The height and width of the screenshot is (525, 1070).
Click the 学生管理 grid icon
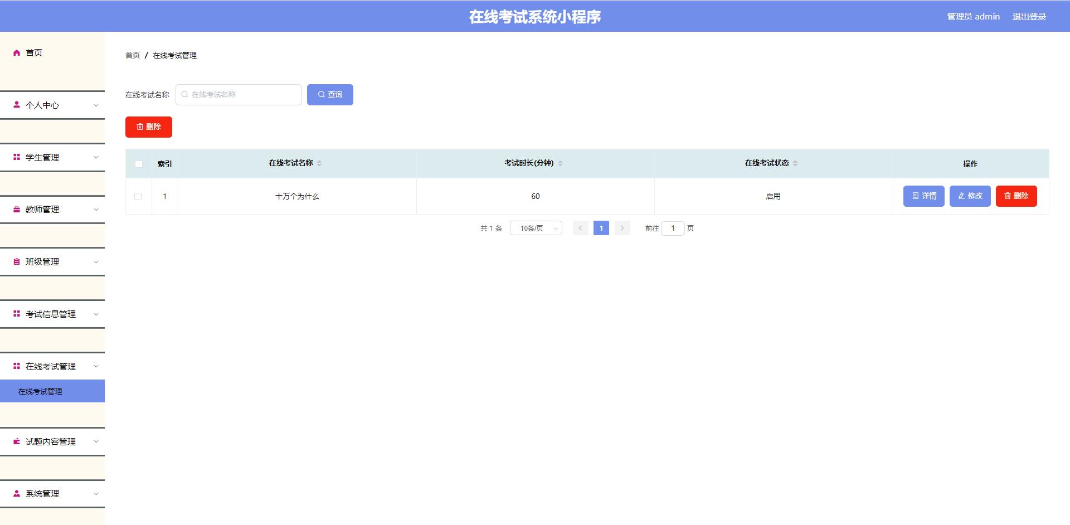click(x=16, y=157)
